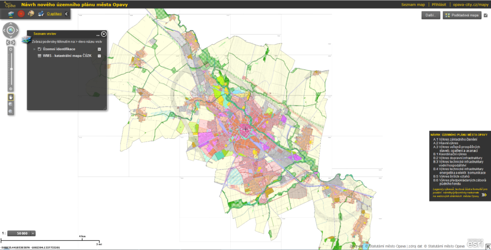Click the 50 000 scale value field
The width and height of the screenshot is (491, 250).
point(19,233)
